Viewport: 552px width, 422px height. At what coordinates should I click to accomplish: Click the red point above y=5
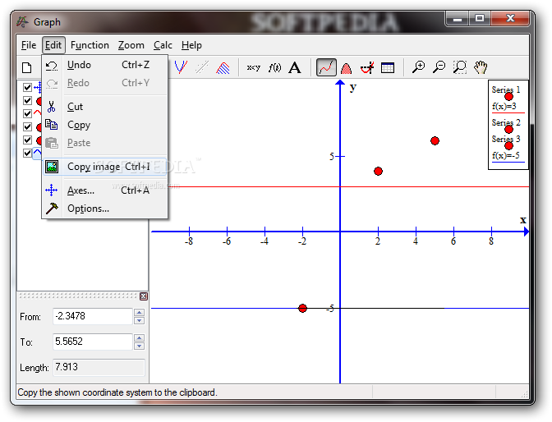click(x=435, y=140)
